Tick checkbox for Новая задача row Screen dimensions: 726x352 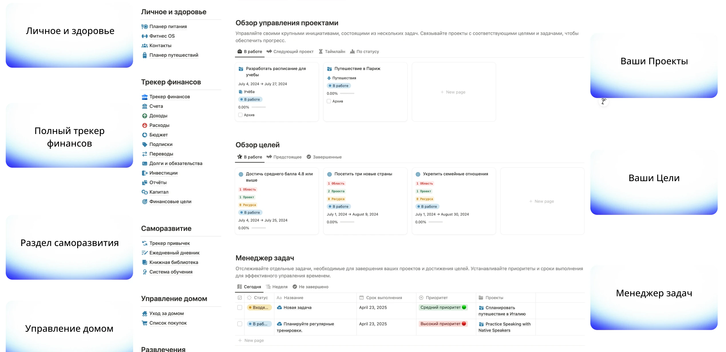240,307
